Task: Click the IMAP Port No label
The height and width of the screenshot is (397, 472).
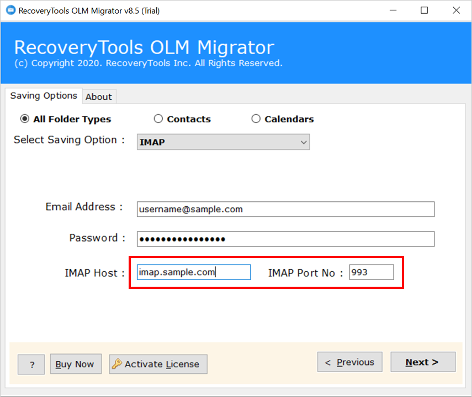Action: pos(305,273)
